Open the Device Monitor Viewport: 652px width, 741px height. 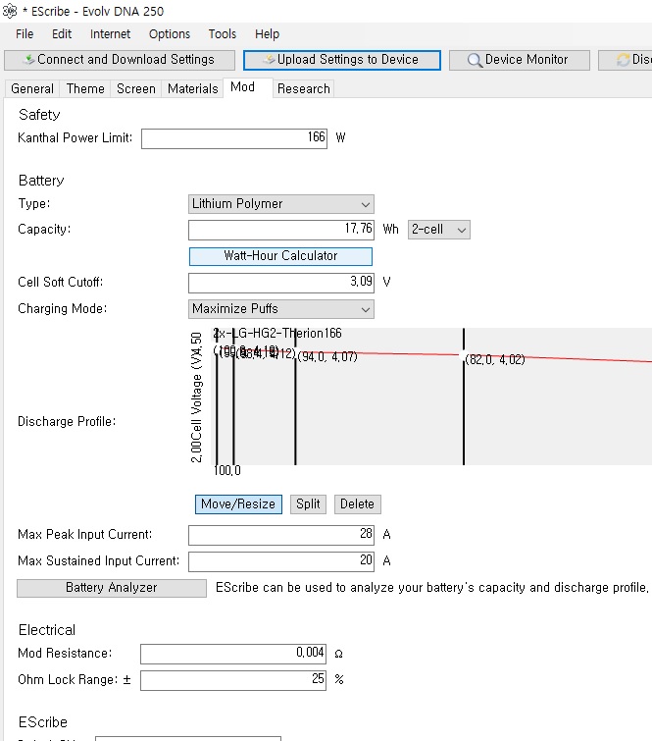coord(520,60)
